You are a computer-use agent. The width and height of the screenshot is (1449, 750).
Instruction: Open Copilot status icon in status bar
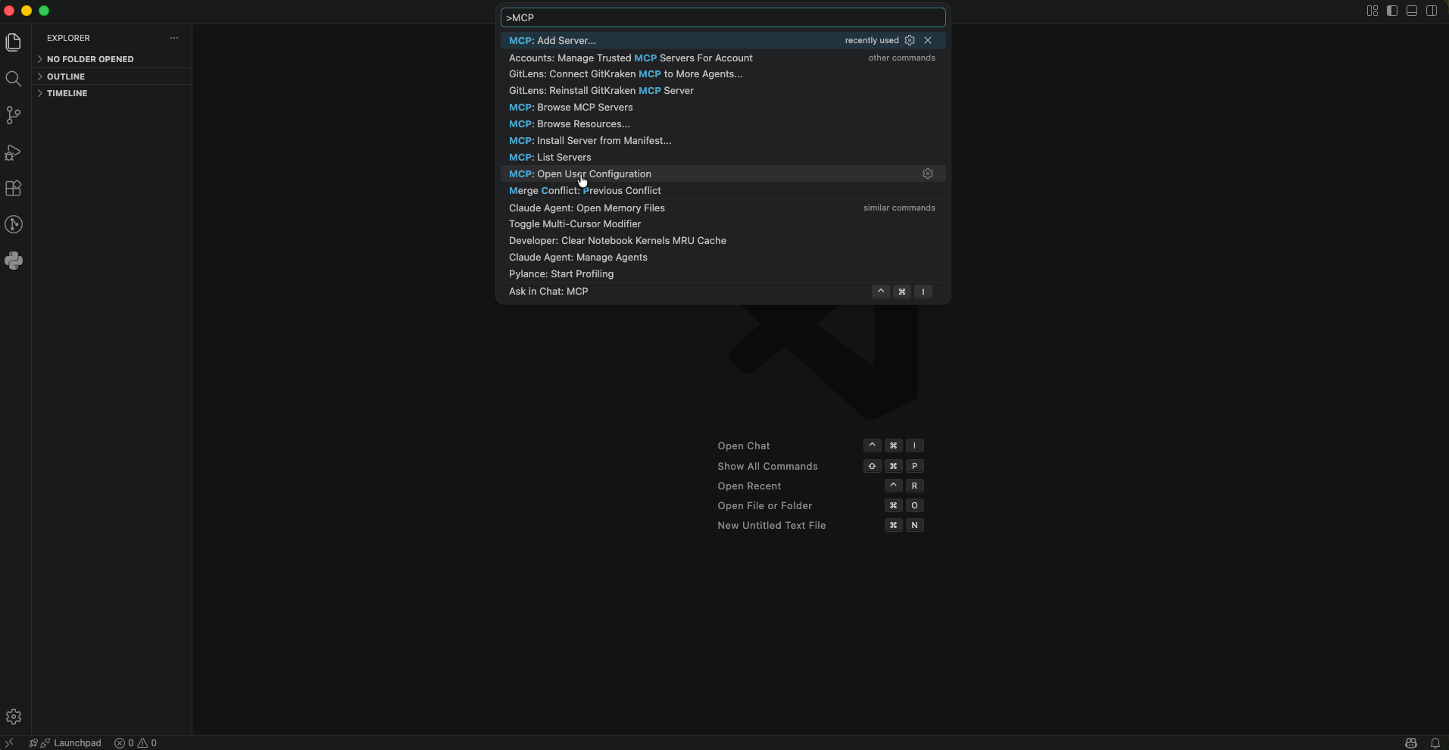point(1410,742)
